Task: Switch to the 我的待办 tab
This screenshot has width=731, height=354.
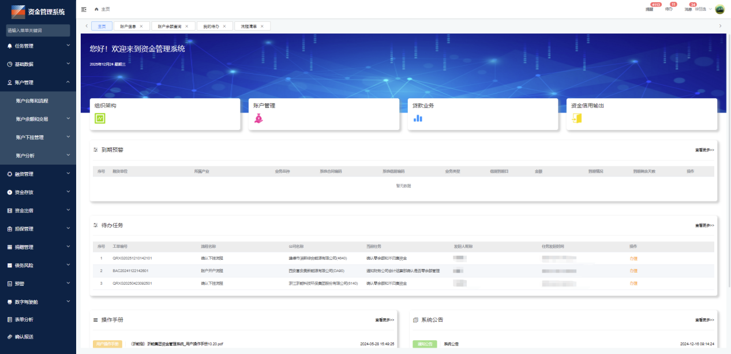Action: pos(211,27)
